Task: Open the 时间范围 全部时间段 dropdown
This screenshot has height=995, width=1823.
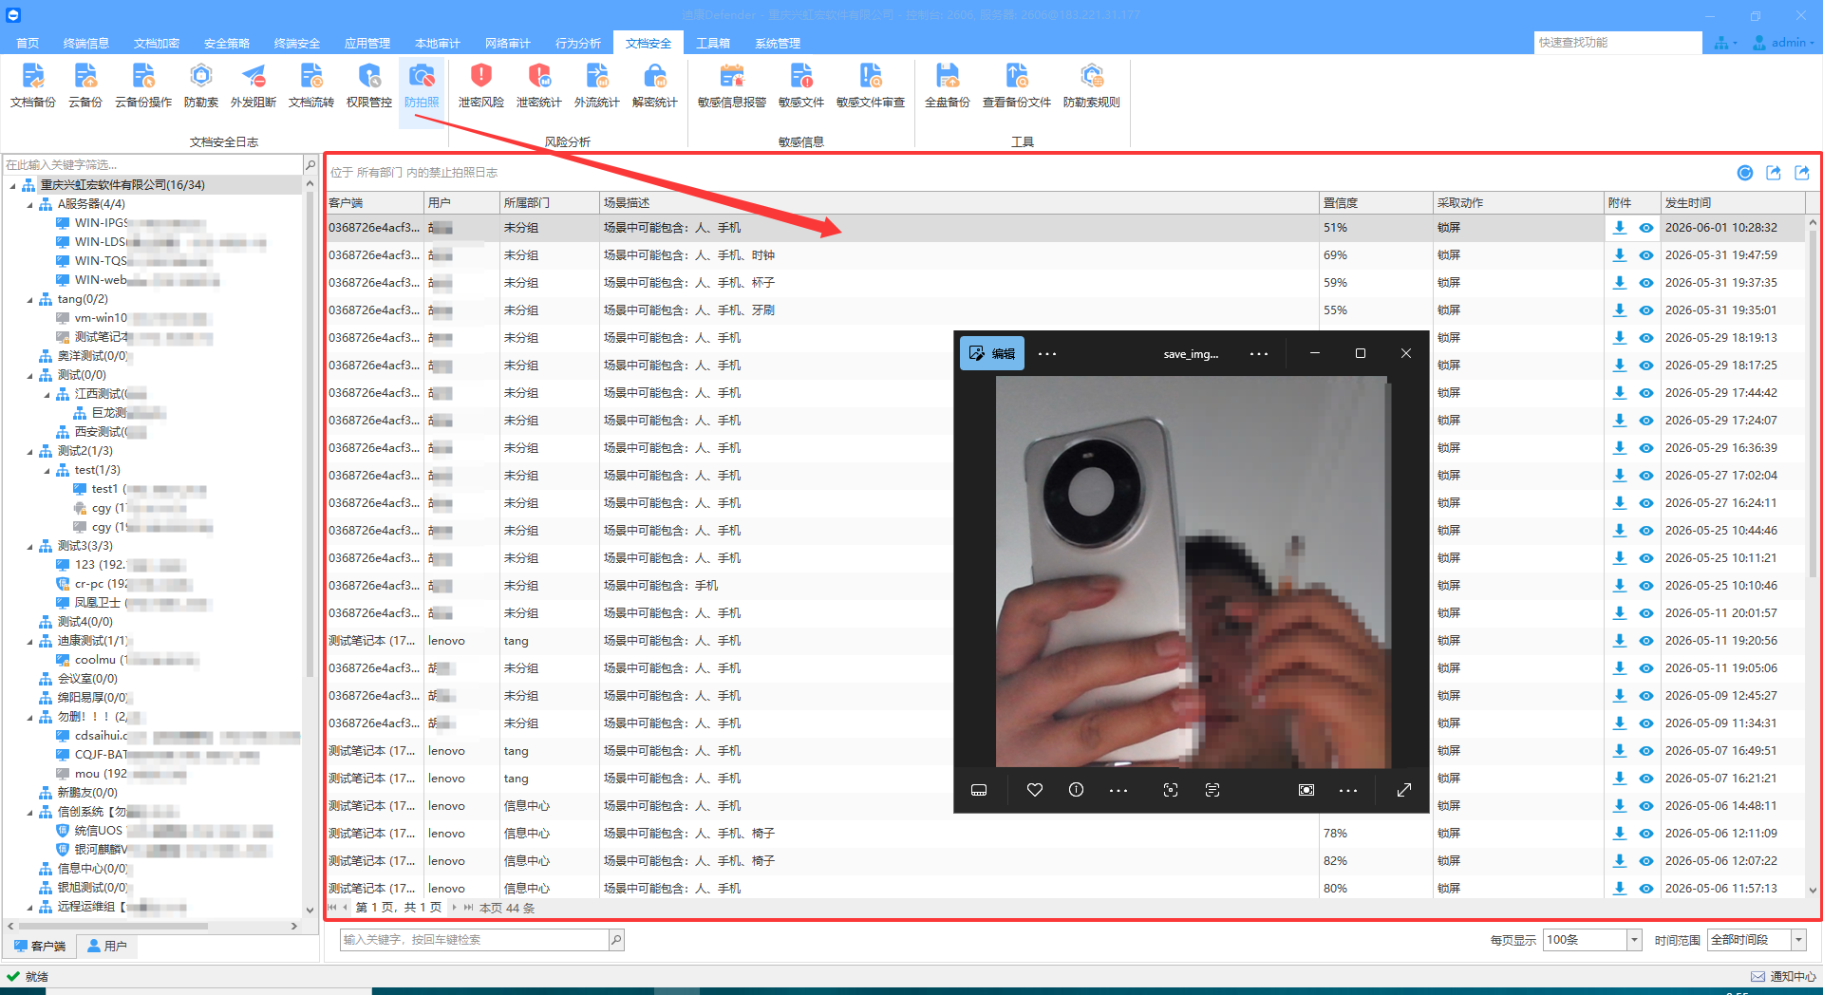Action: pyautogui.click(x=1797, y=940)
